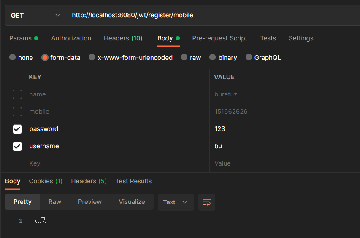Expand the Text response format dropdown
The width and height of the screenshot is (360, 238).
coord(176,202)
